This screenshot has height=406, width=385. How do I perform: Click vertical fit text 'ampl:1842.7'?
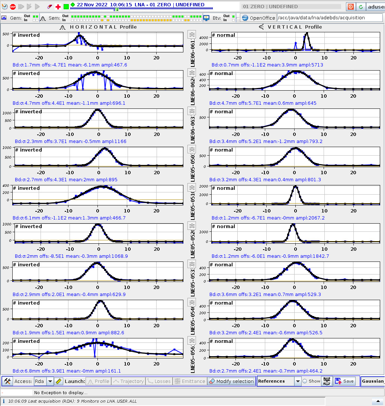pyautogui.click(x=312, y=256)
